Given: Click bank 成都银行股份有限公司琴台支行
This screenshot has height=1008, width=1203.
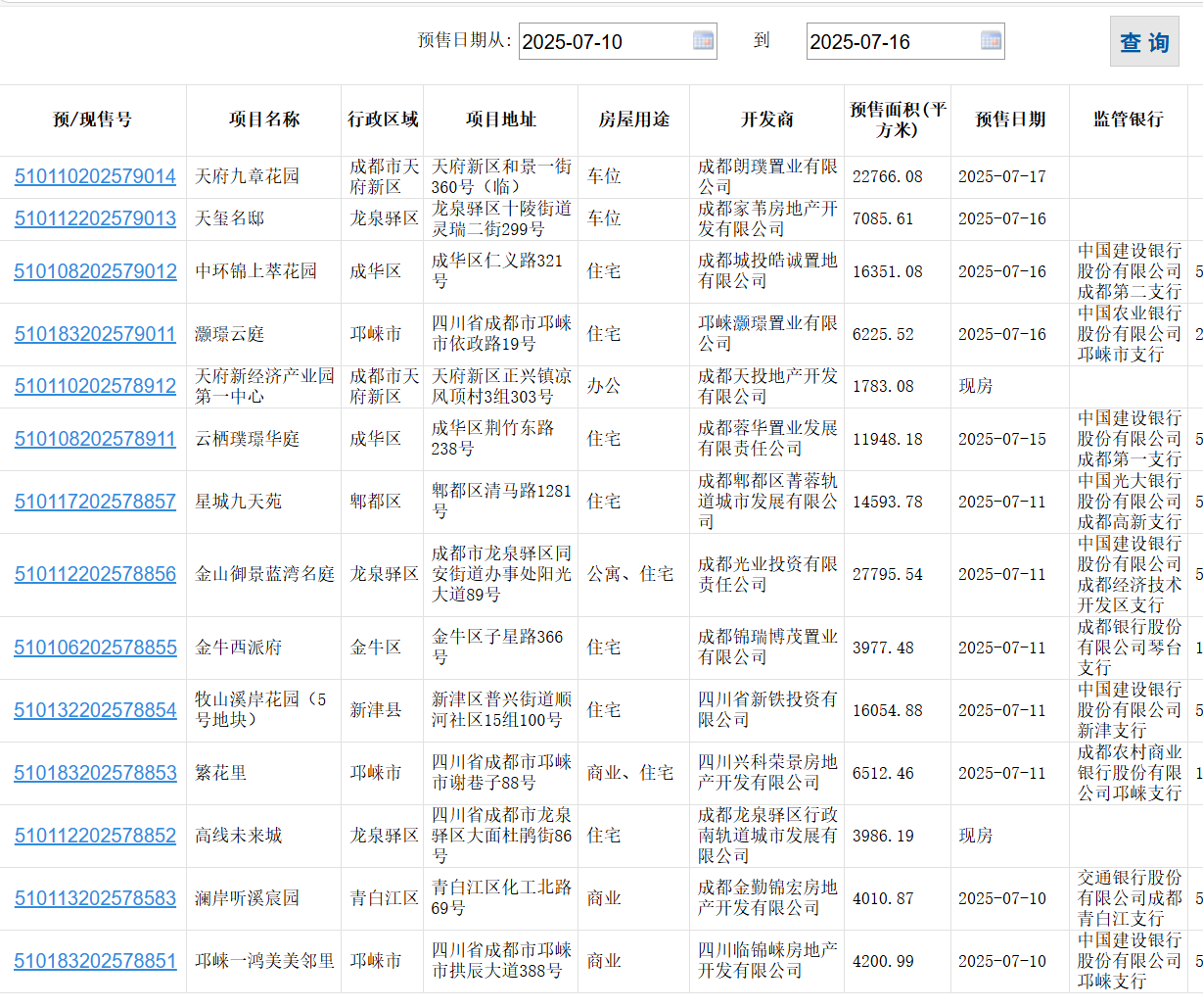Looking at the screenshot, I should [x=1130, y=648].
